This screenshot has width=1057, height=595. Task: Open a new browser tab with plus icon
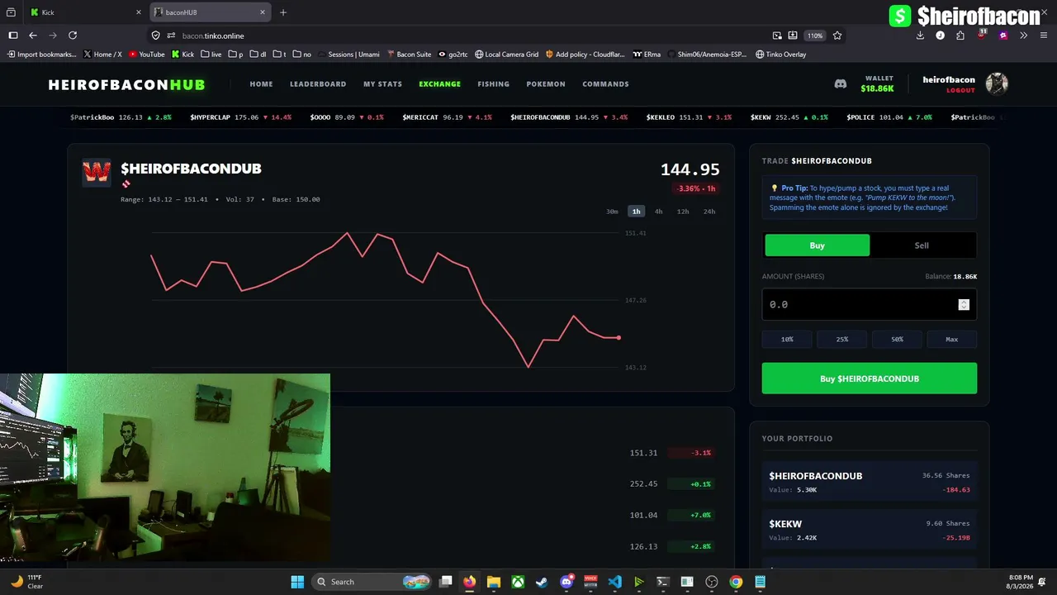click(x=283, y=12)
